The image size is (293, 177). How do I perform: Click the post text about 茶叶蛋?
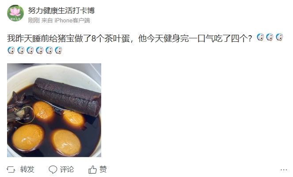pos(129,39)
